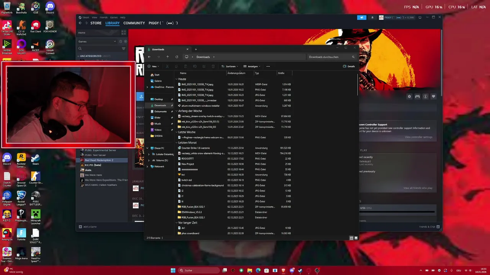The width and height of the screenshot is (490, 275).
Task: Open game settings gear icon in Steam
Action: 409,97
